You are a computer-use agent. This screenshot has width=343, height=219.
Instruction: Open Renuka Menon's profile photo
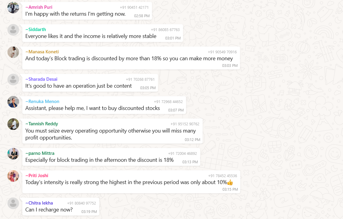pos(13,102)
